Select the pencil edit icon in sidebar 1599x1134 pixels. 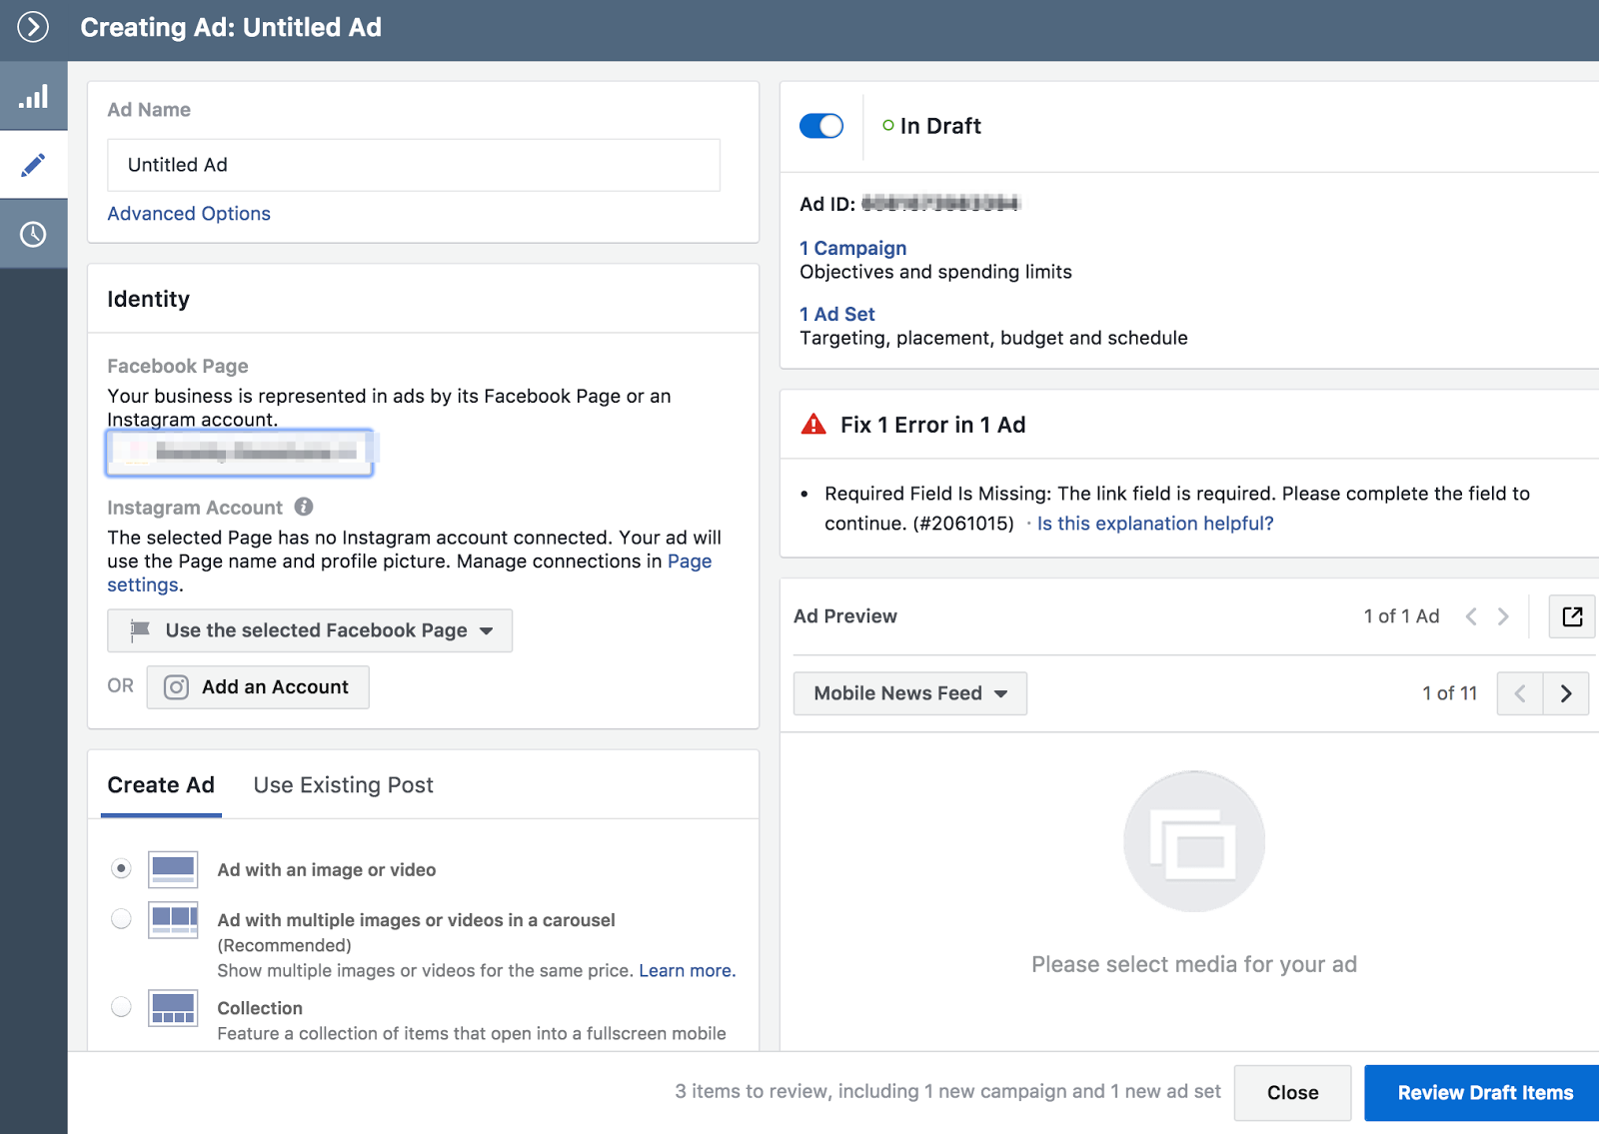pos(33,165)
